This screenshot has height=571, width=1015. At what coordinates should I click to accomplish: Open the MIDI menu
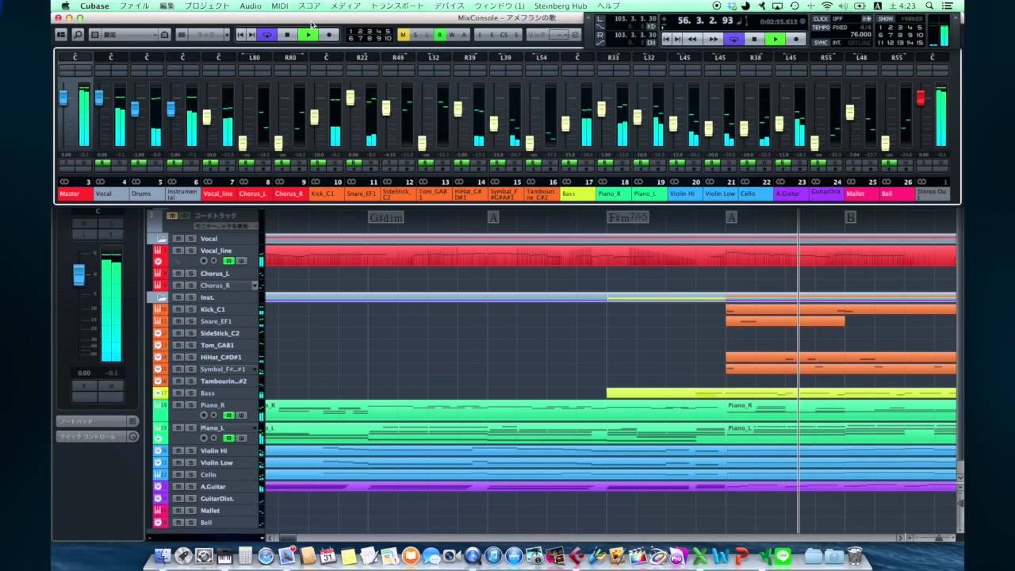pos(279,6)
